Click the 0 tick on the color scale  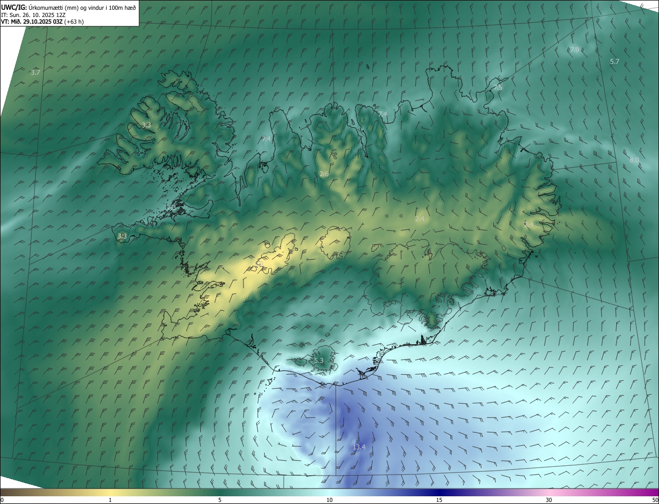pos(2,500)
